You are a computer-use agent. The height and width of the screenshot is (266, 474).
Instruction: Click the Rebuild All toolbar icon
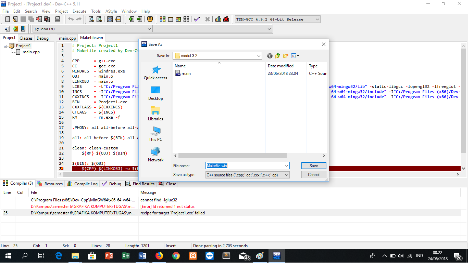tap(186, 19)
